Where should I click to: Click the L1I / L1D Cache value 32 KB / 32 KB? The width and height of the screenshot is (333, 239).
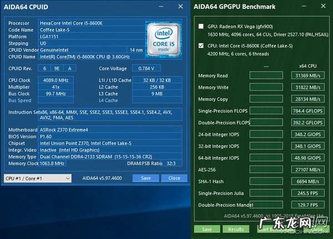click(157, 80)
